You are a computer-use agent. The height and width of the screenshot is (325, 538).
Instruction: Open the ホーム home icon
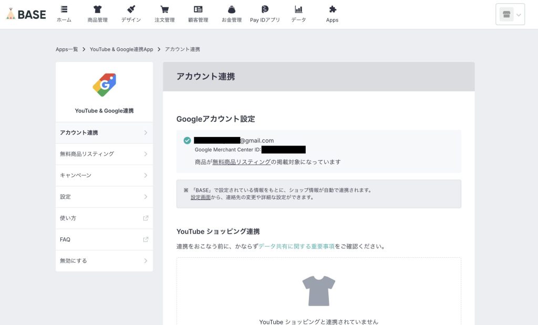tap(64, 9)
